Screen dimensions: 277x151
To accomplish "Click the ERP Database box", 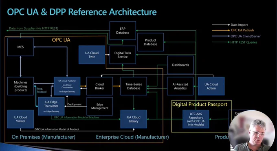I will click(123, 31).
